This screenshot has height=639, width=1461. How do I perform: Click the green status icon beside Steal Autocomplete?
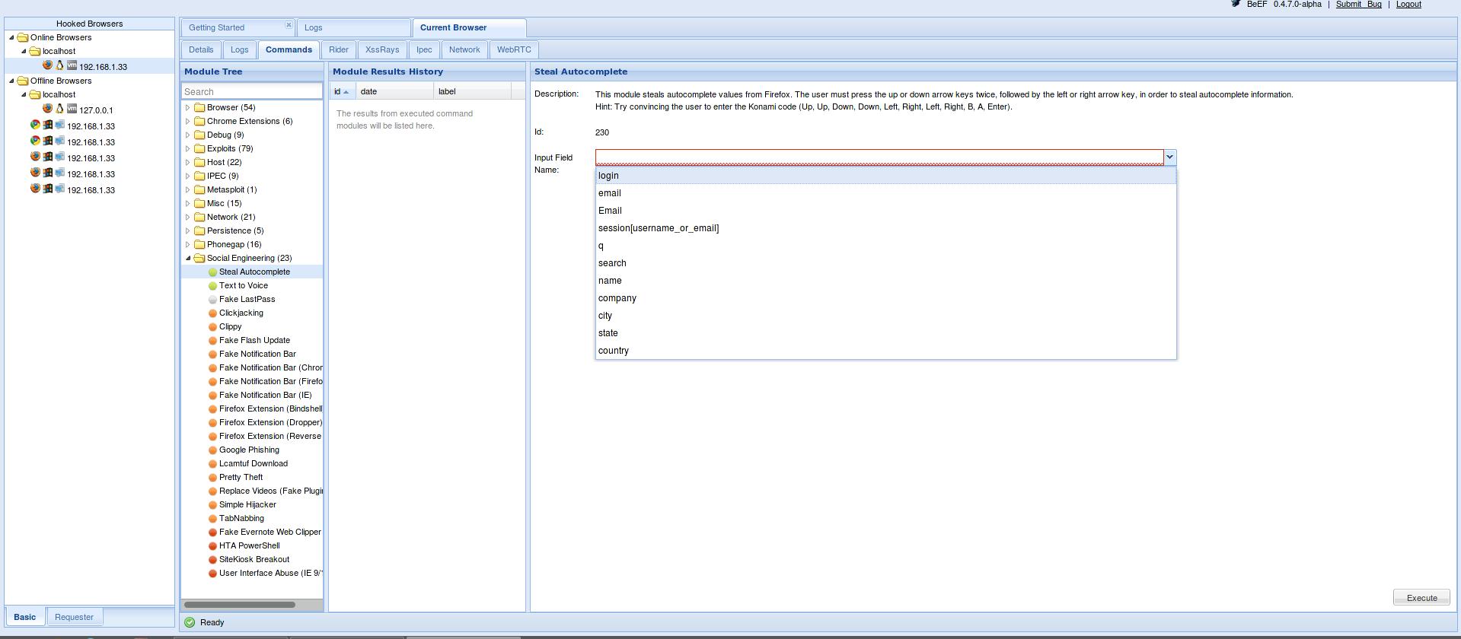[x=212, y=272]
